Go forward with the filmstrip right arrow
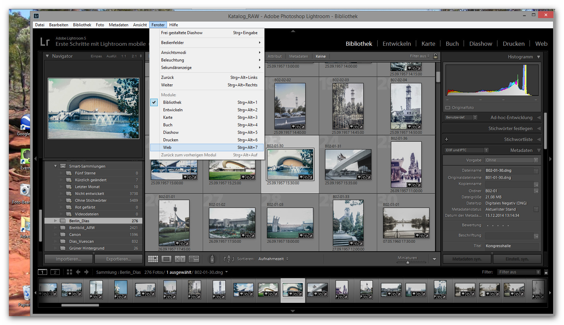Screen dimensions: 564x325 (x=86, y=272)
